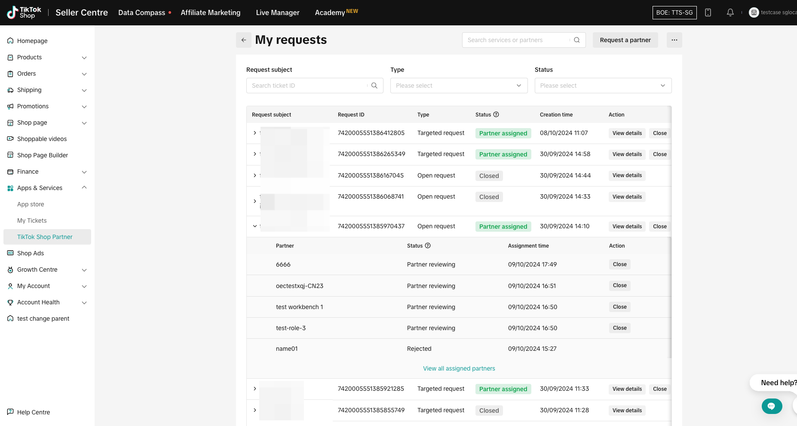Click the chat bubble help icon
Viewport: 797px width, 426px height.
[771, 406]
